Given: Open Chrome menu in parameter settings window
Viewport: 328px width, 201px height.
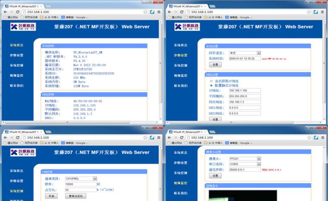Looking at the screenshot, I should (x=322, y=12).
